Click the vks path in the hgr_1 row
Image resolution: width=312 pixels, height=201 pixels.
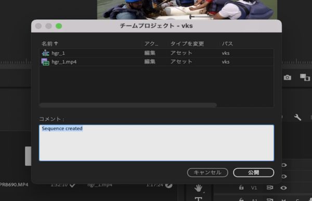click(226, 53)
